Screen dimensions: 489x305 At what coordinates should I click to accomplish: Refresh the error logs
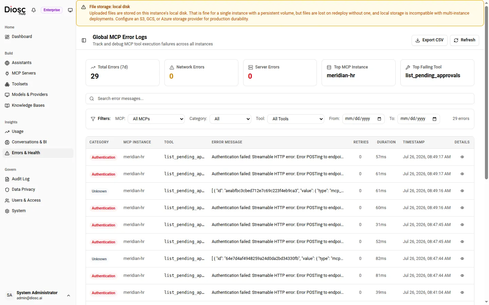465,40
